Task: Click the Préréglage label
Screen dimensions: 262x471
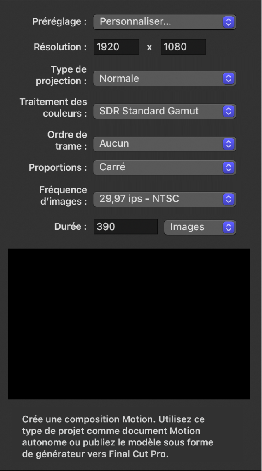Action: [x=59, y=22]
